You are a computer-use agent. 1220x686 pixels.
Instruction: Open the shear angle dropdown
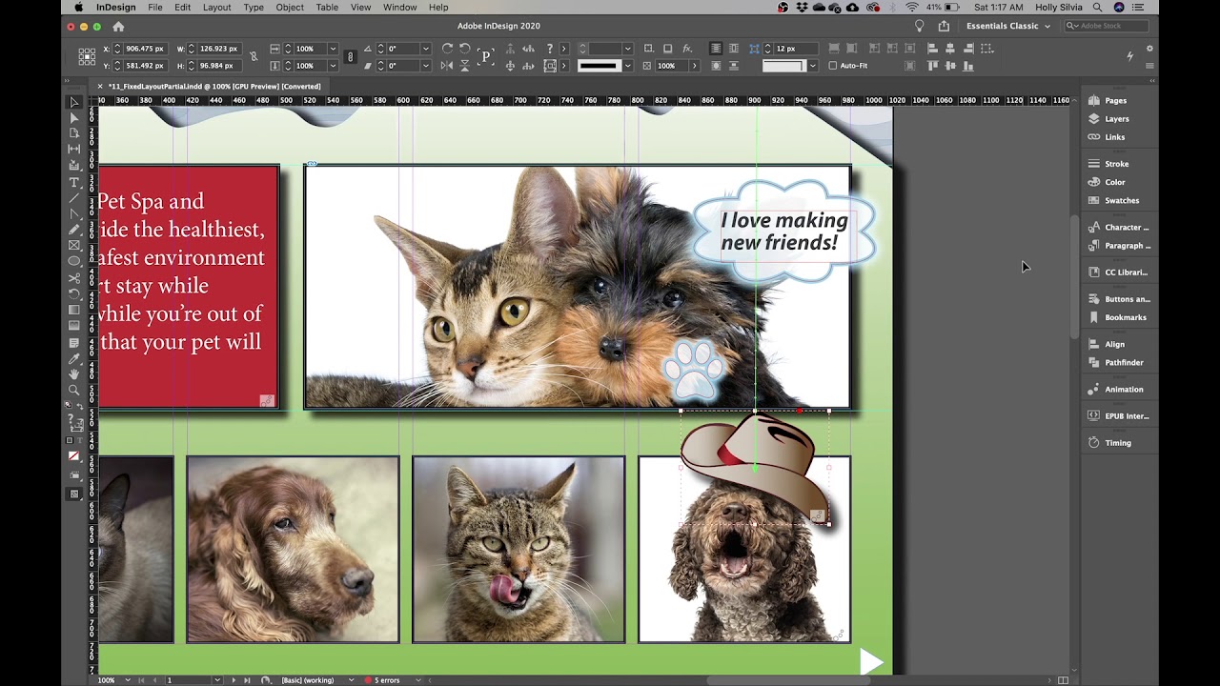pyautogui.click(x=425, y=66)
